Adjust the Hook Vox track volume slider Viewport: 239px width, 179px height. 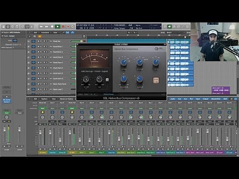(x=78, y=41)
